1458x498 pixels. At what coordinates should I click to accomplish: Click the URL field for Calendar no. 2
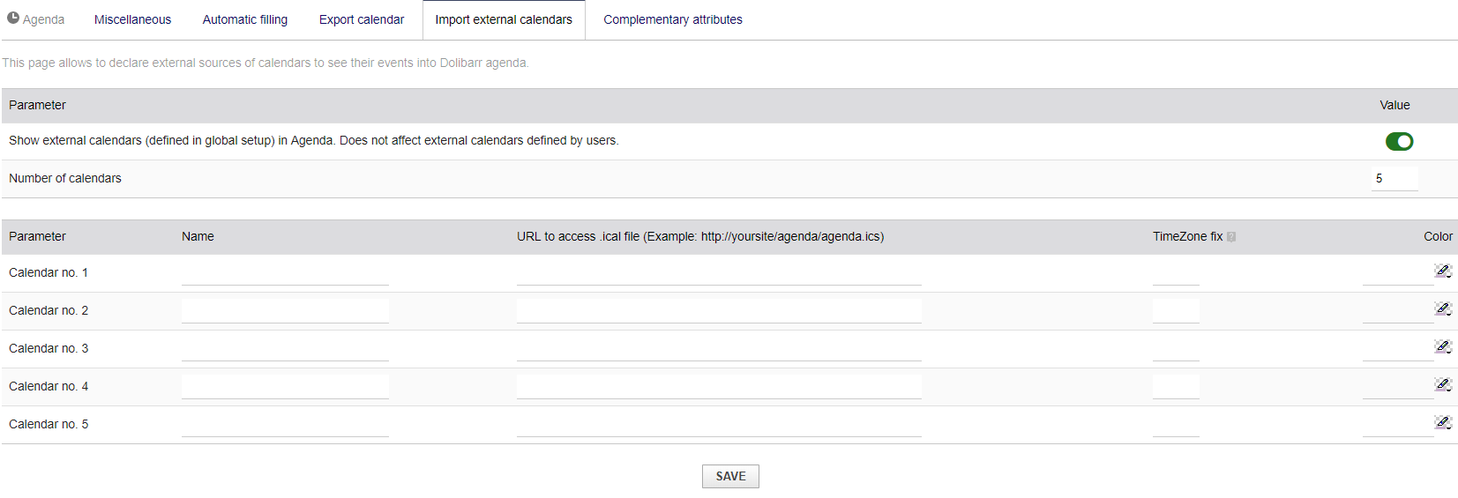(x=719, y=311)
